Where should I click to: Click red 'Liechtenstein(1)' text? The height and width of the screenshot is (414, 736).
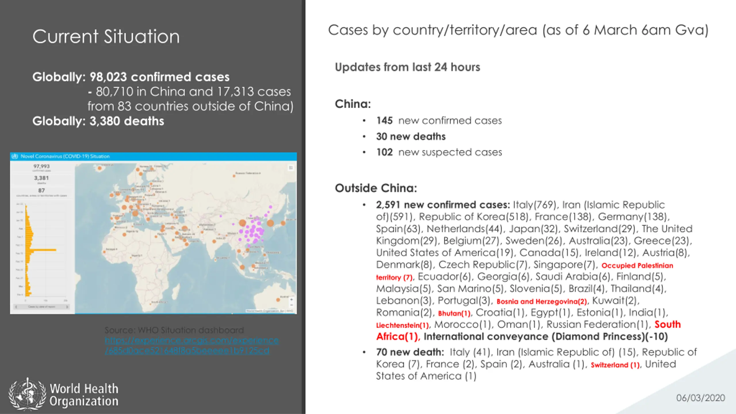[402, 325]
